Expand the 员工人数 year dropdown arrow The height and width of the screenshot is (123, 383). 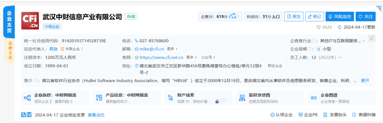click(340, 58)
